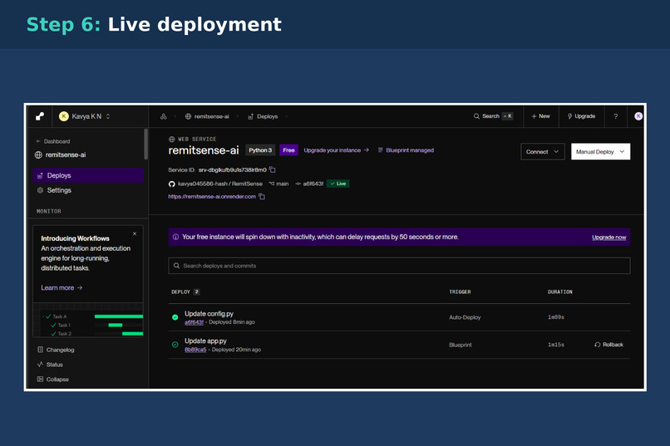Screen dimensions: 670x446
Task: Open remitsense-ai breadcrumb link
Action: [207, 116]
